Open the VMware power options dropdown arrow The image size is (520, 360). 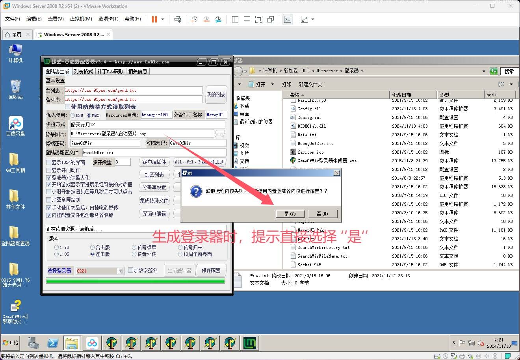point(163,19)
